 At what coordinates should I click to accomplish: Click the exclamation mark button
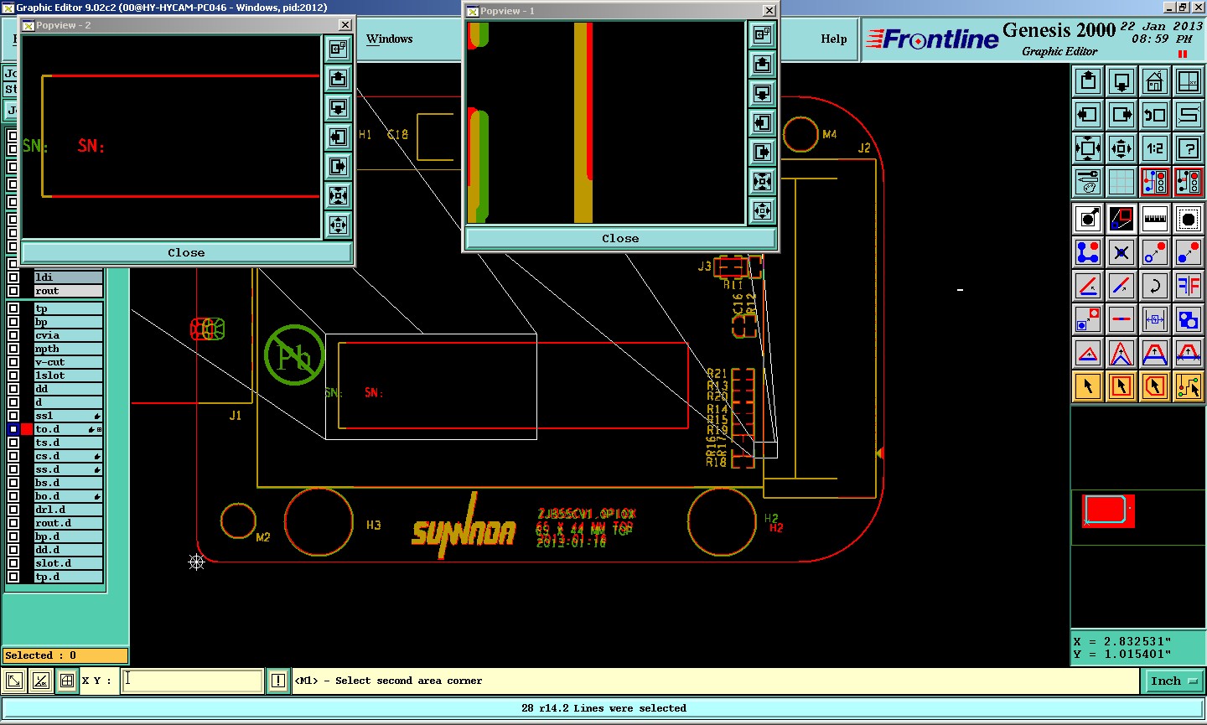tap(278, 681)
